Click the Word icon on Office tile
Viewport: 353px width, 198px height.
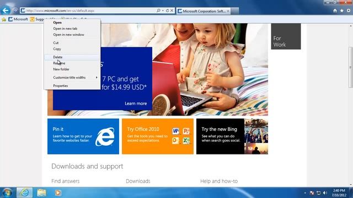(175, 131)
